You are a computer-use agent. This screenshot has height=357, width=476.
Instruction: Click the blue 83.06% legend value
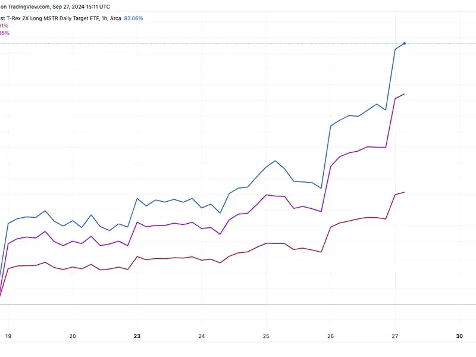133,18
